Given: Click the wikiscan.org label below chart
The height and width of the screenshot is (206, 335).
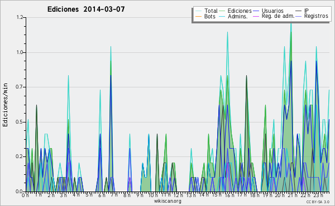Looking at the screenshot, I should (167, 201).
